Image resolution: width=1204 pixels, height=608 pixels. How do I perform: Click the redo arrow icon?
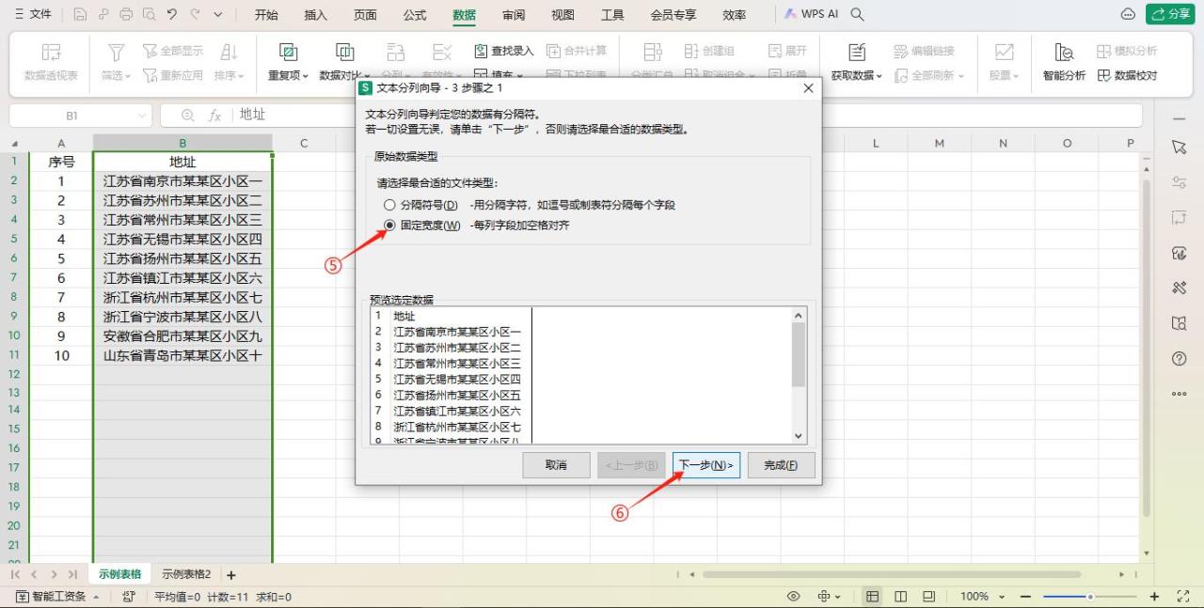click(195, 15)
